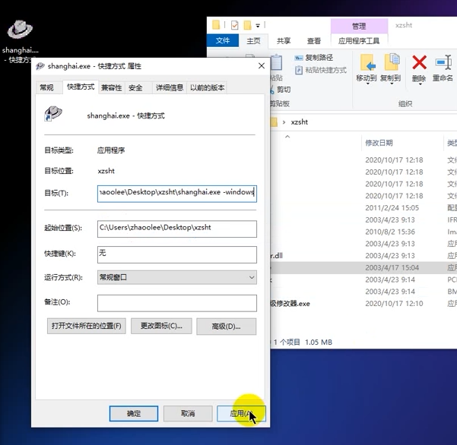This screenshot has width=457, height=445.
Task: Click the breadcrumb chevron before xzsht
Action: pyautogui.click(x=284, y=122)
